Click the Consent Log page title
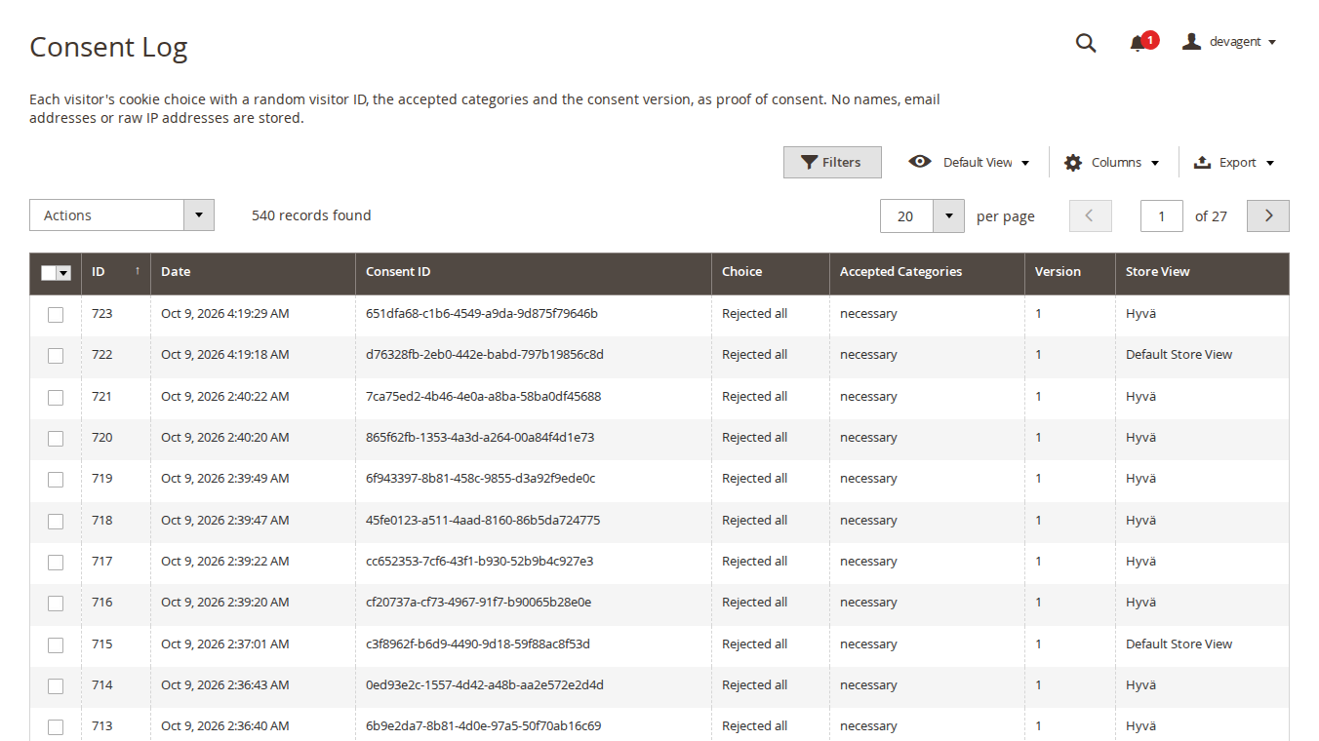This screenshot has width=1319, height=741. click(x=108, y=47)
